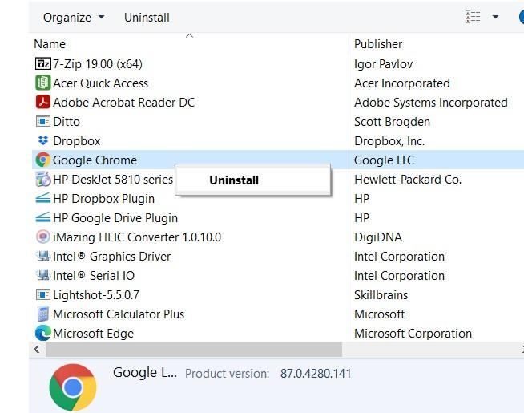Image resolution: width=524 pixels, height=413 pixels.
Task: Choose Uninstall from the context menu
Action: click(253, 180)
